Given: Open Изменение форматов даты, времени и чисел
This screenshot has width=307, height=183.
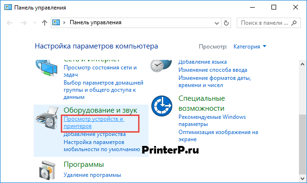Looking at the screenshot, I should pos(214,82).
